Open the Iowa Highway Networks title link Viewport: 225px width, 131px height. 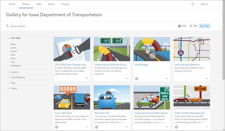[187, 65]
